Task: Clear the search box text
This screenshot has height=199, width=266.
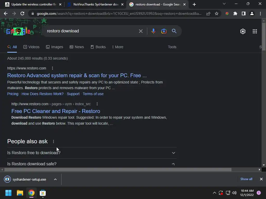Action: tap(141, 31)
